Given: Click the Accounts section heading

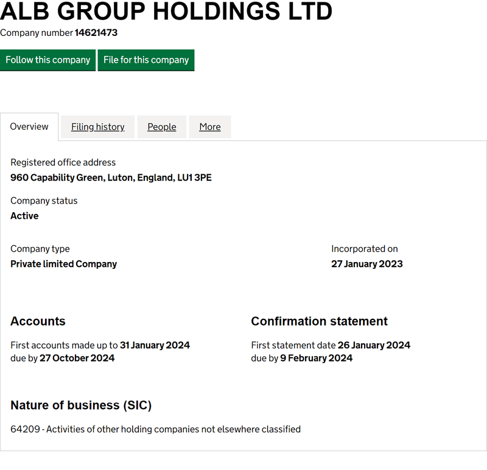Looking at the screenshot, I should (38, 321).
